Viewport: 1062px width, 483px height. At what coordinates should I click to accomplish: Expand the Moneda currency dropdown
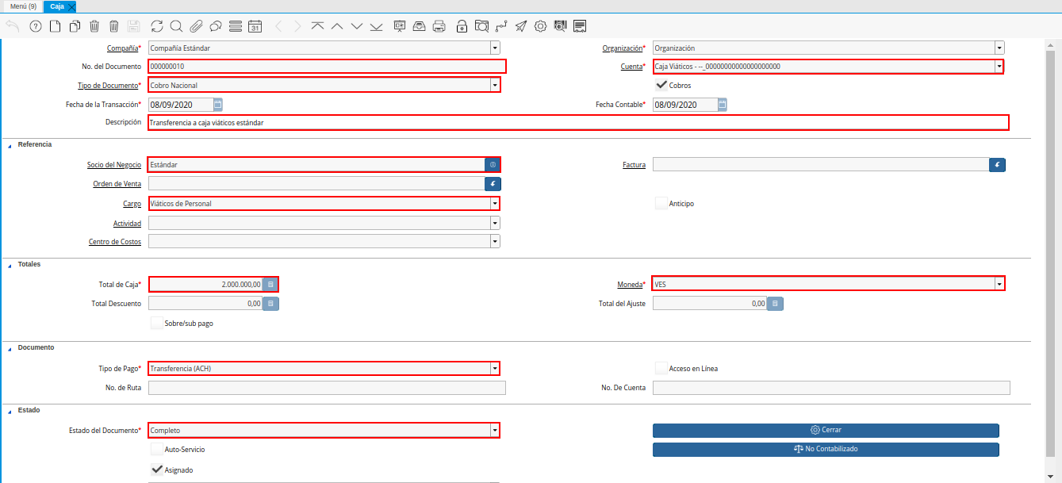[999, 284]
